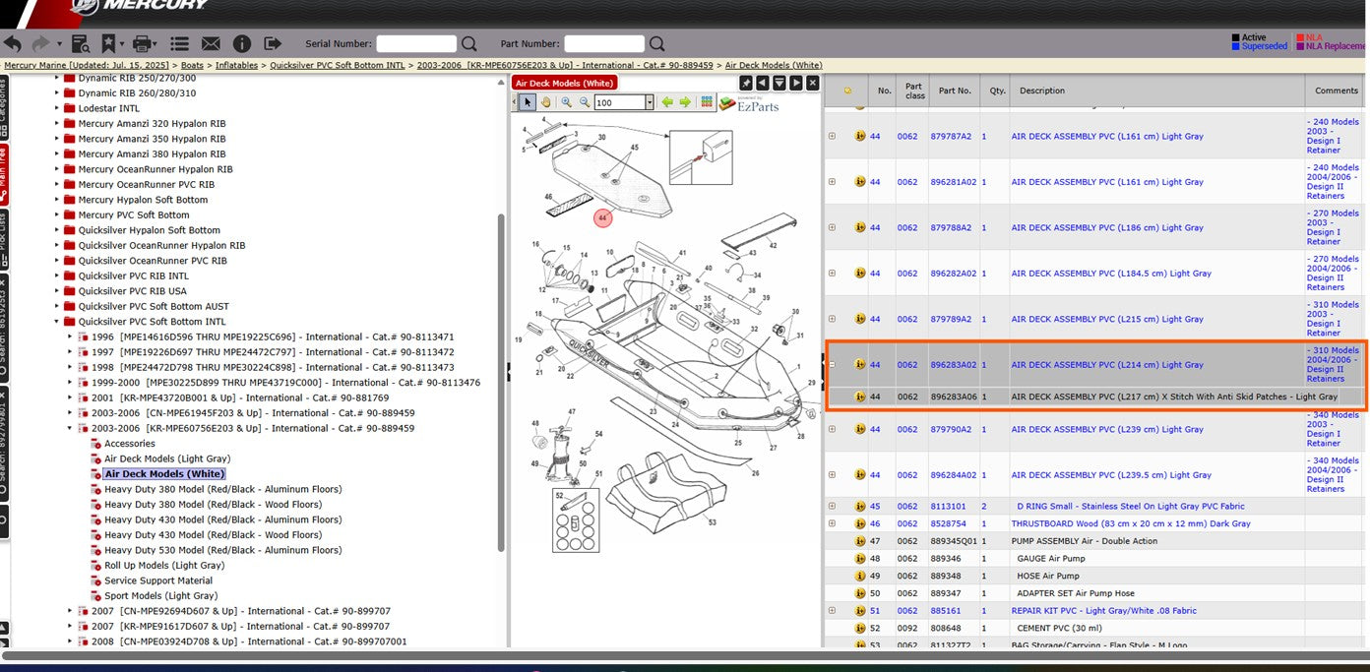Click the bookmark icon in top toolbar
This screenshot has width=1370, height=672.
[x=107, y=43]
